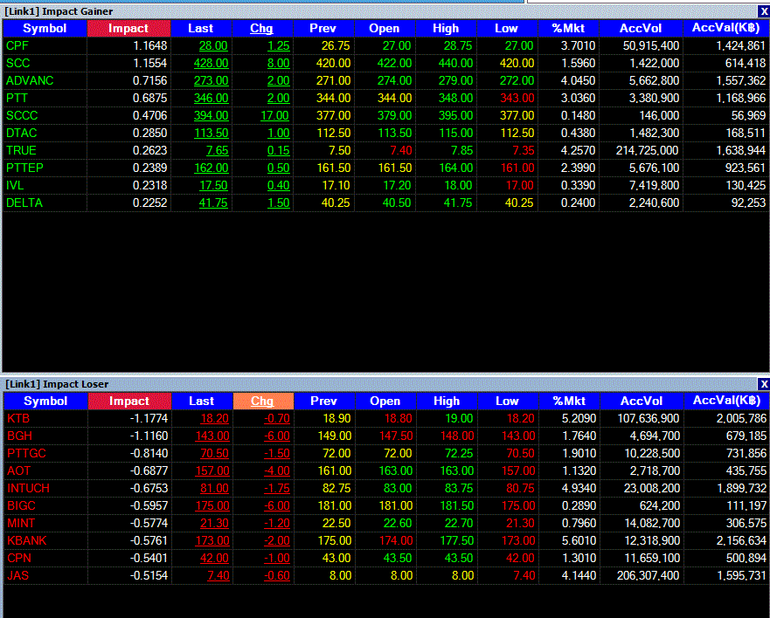
Task: Select the AOT symbol
Action: 19,471
